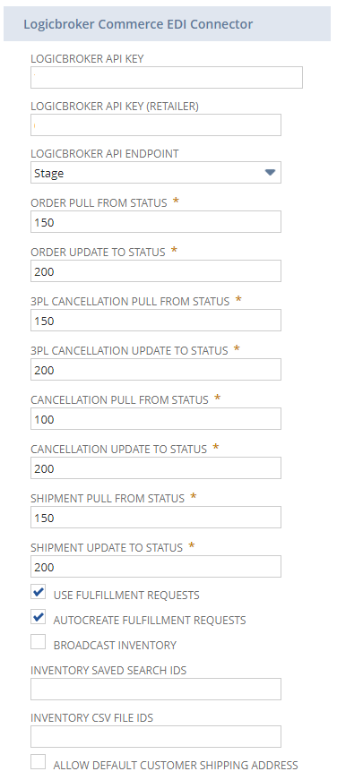Screen dimensions: 337x780
Task: Select Cancellation Update To Status input
Action: (156, 468)
